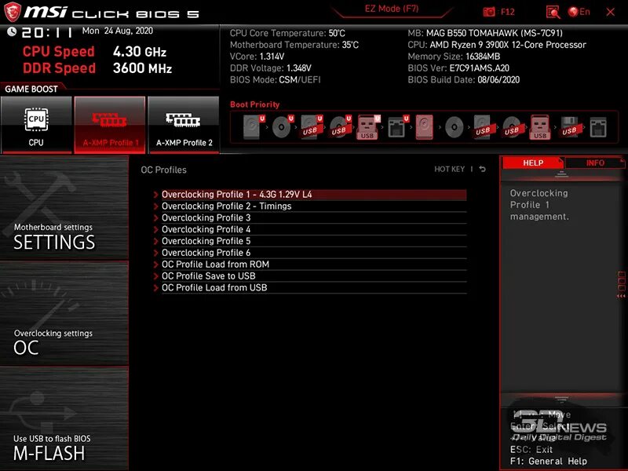Screen dimensions: 628x471
Task: Select the UEFI CD/DVD boot device with U badge
Action: (x=283, y=127)
